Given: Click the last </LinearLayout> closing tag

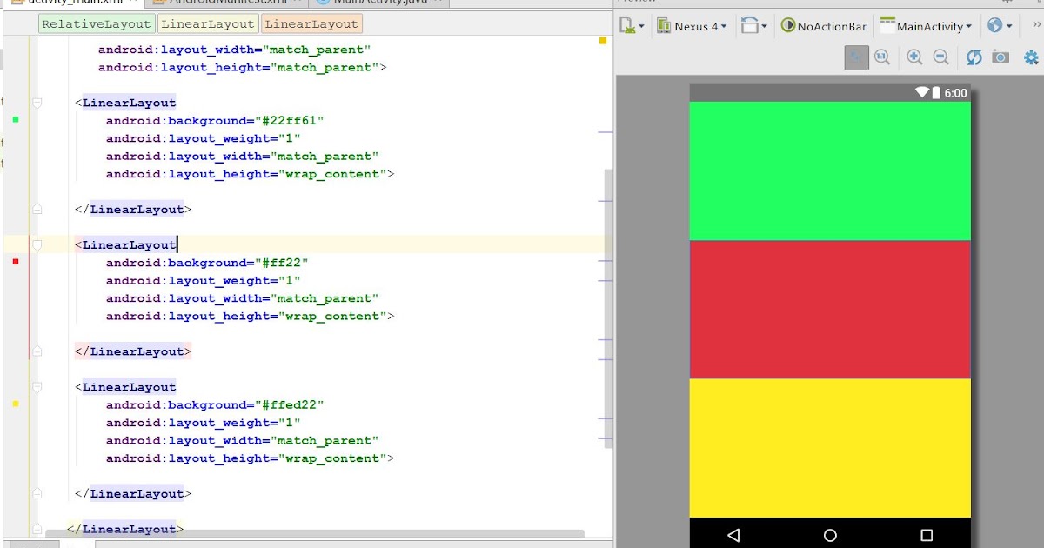Looking at the screenshot, I should (125, 529).
